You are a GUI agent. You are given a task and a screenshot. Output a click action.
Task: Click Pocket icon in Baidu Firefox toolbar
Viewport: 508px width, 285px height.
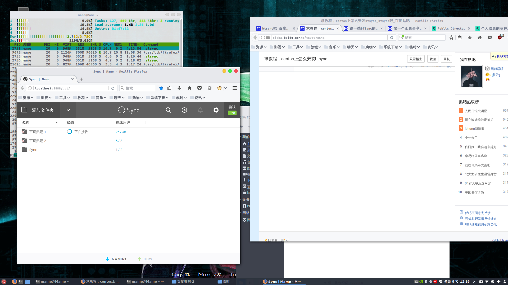tap(490, 37)
